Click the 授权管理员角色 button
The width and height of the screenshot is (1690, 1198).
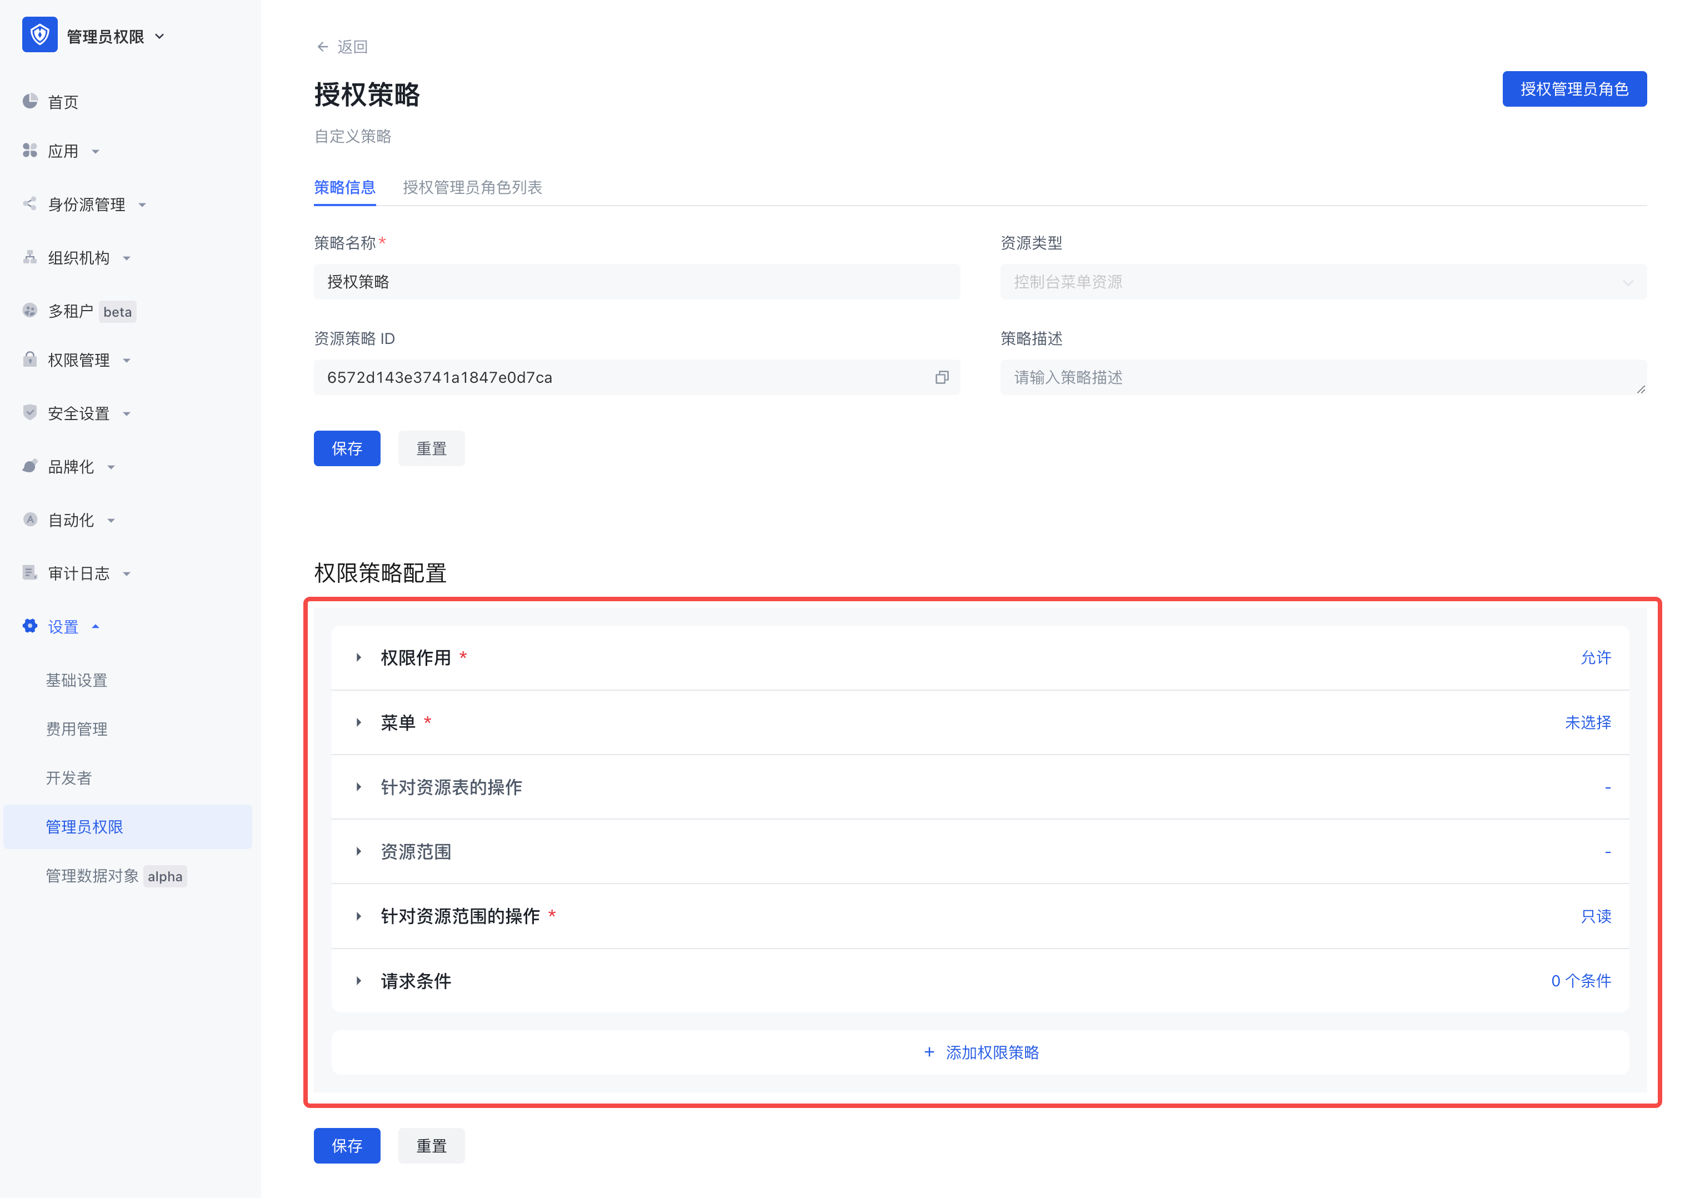pos(1573,89)
